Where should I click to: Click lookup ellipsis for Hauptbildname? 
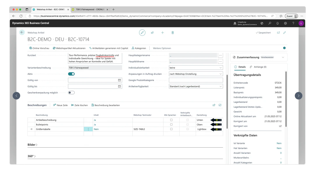(220, 61)
